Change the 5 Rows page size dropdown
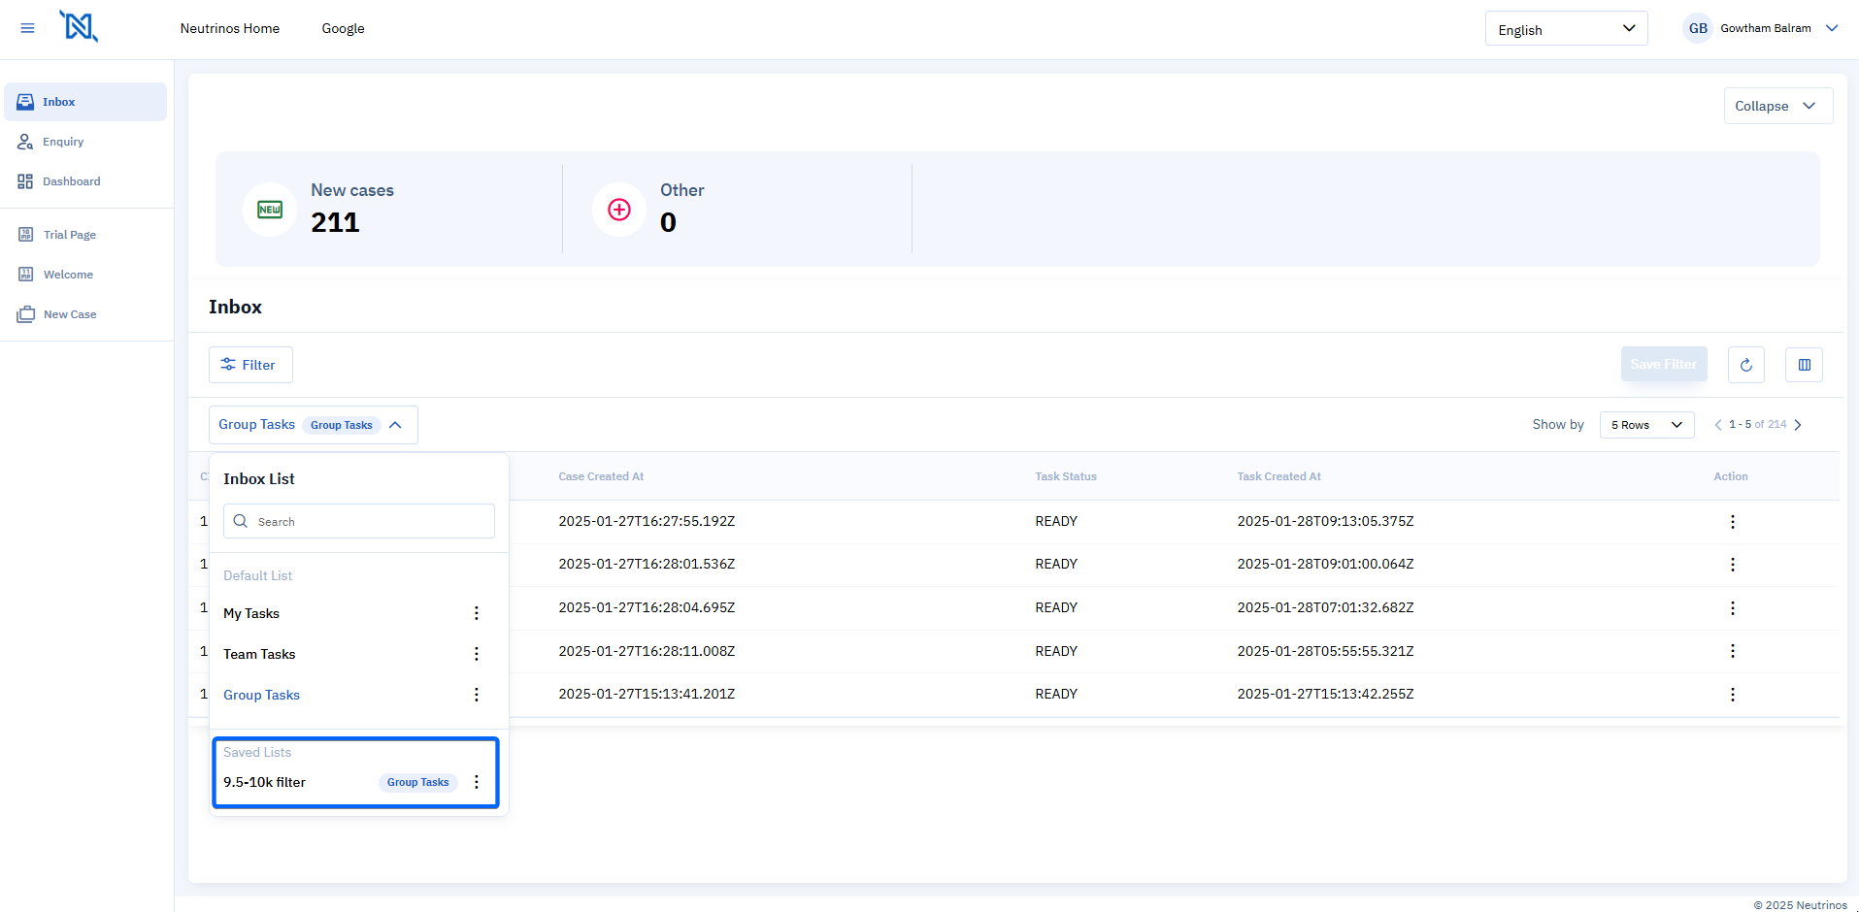This screenshot has width=1859, height=912. [x=1646, y=425]
